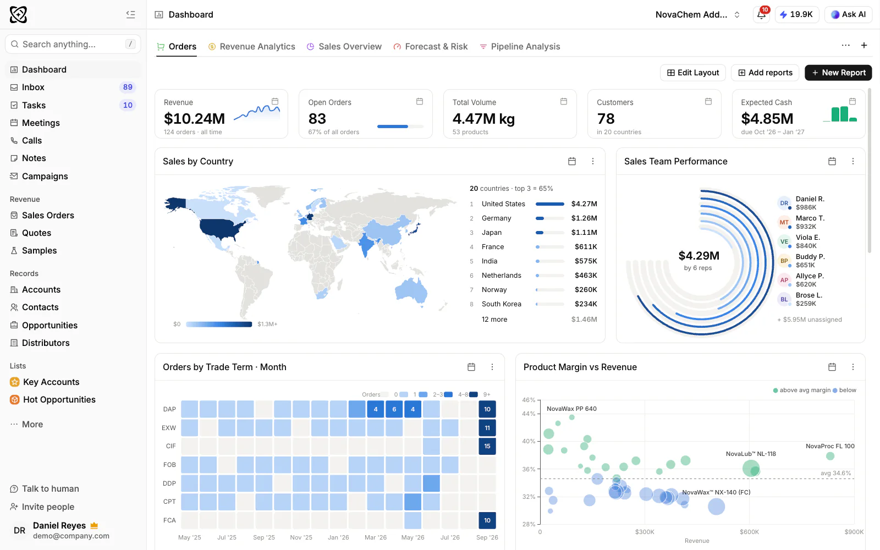Image resolution: width=880 pixels, height=550 pixels.
Task: Add a new dashboard tab with plus icon
Action: pyautogui.click(x=864, y=46)
